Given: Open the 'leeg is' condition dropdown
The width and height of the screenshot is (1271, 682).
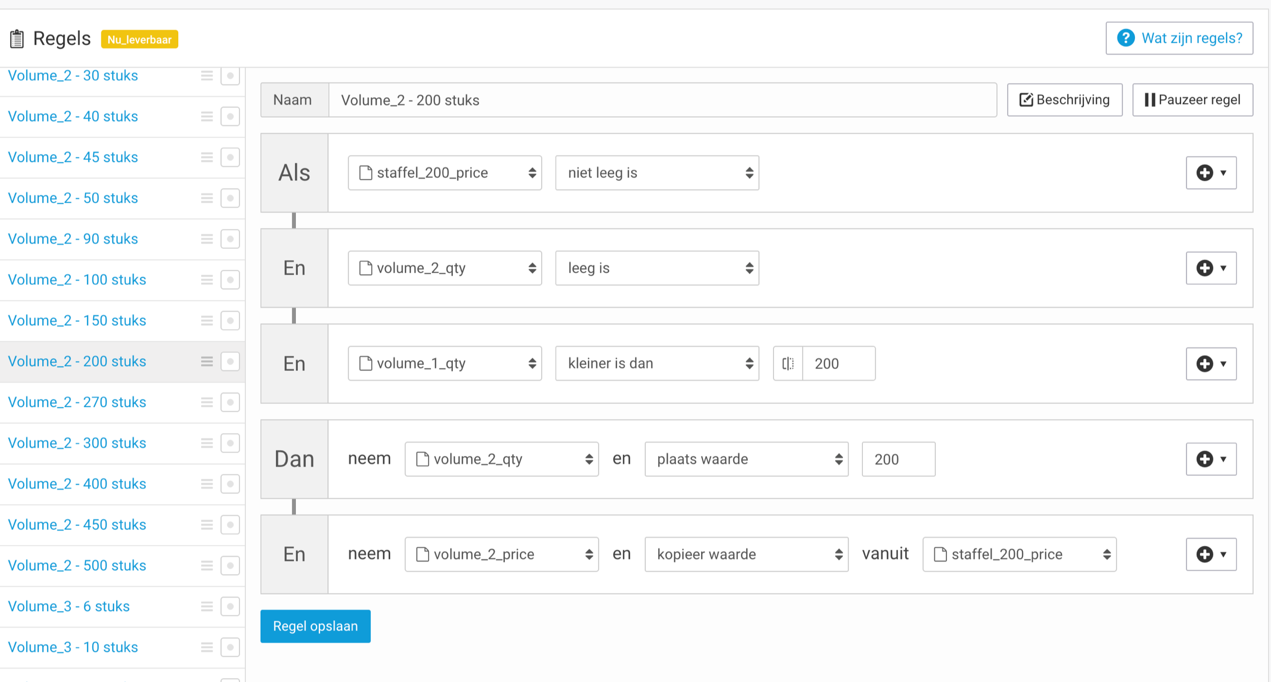Looking at the screenshot, I should (657, 268).
